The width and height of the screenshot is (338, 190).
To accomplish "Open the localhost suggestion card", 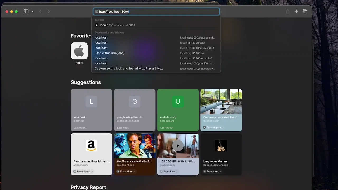I will click(91, 110).
